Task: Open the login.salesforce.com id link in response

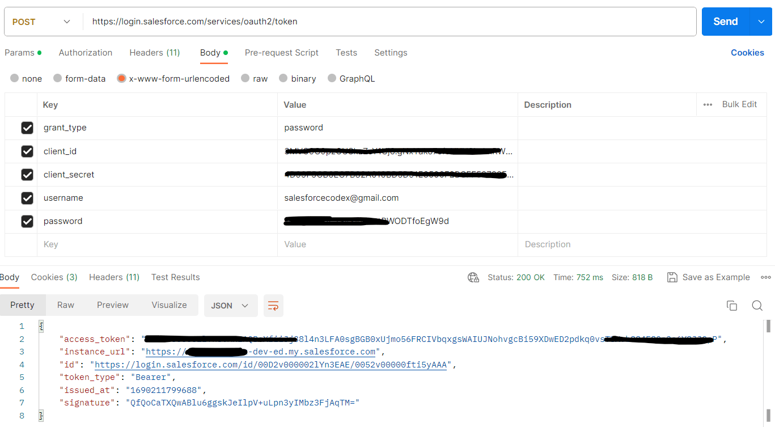Action: (270, 365)
